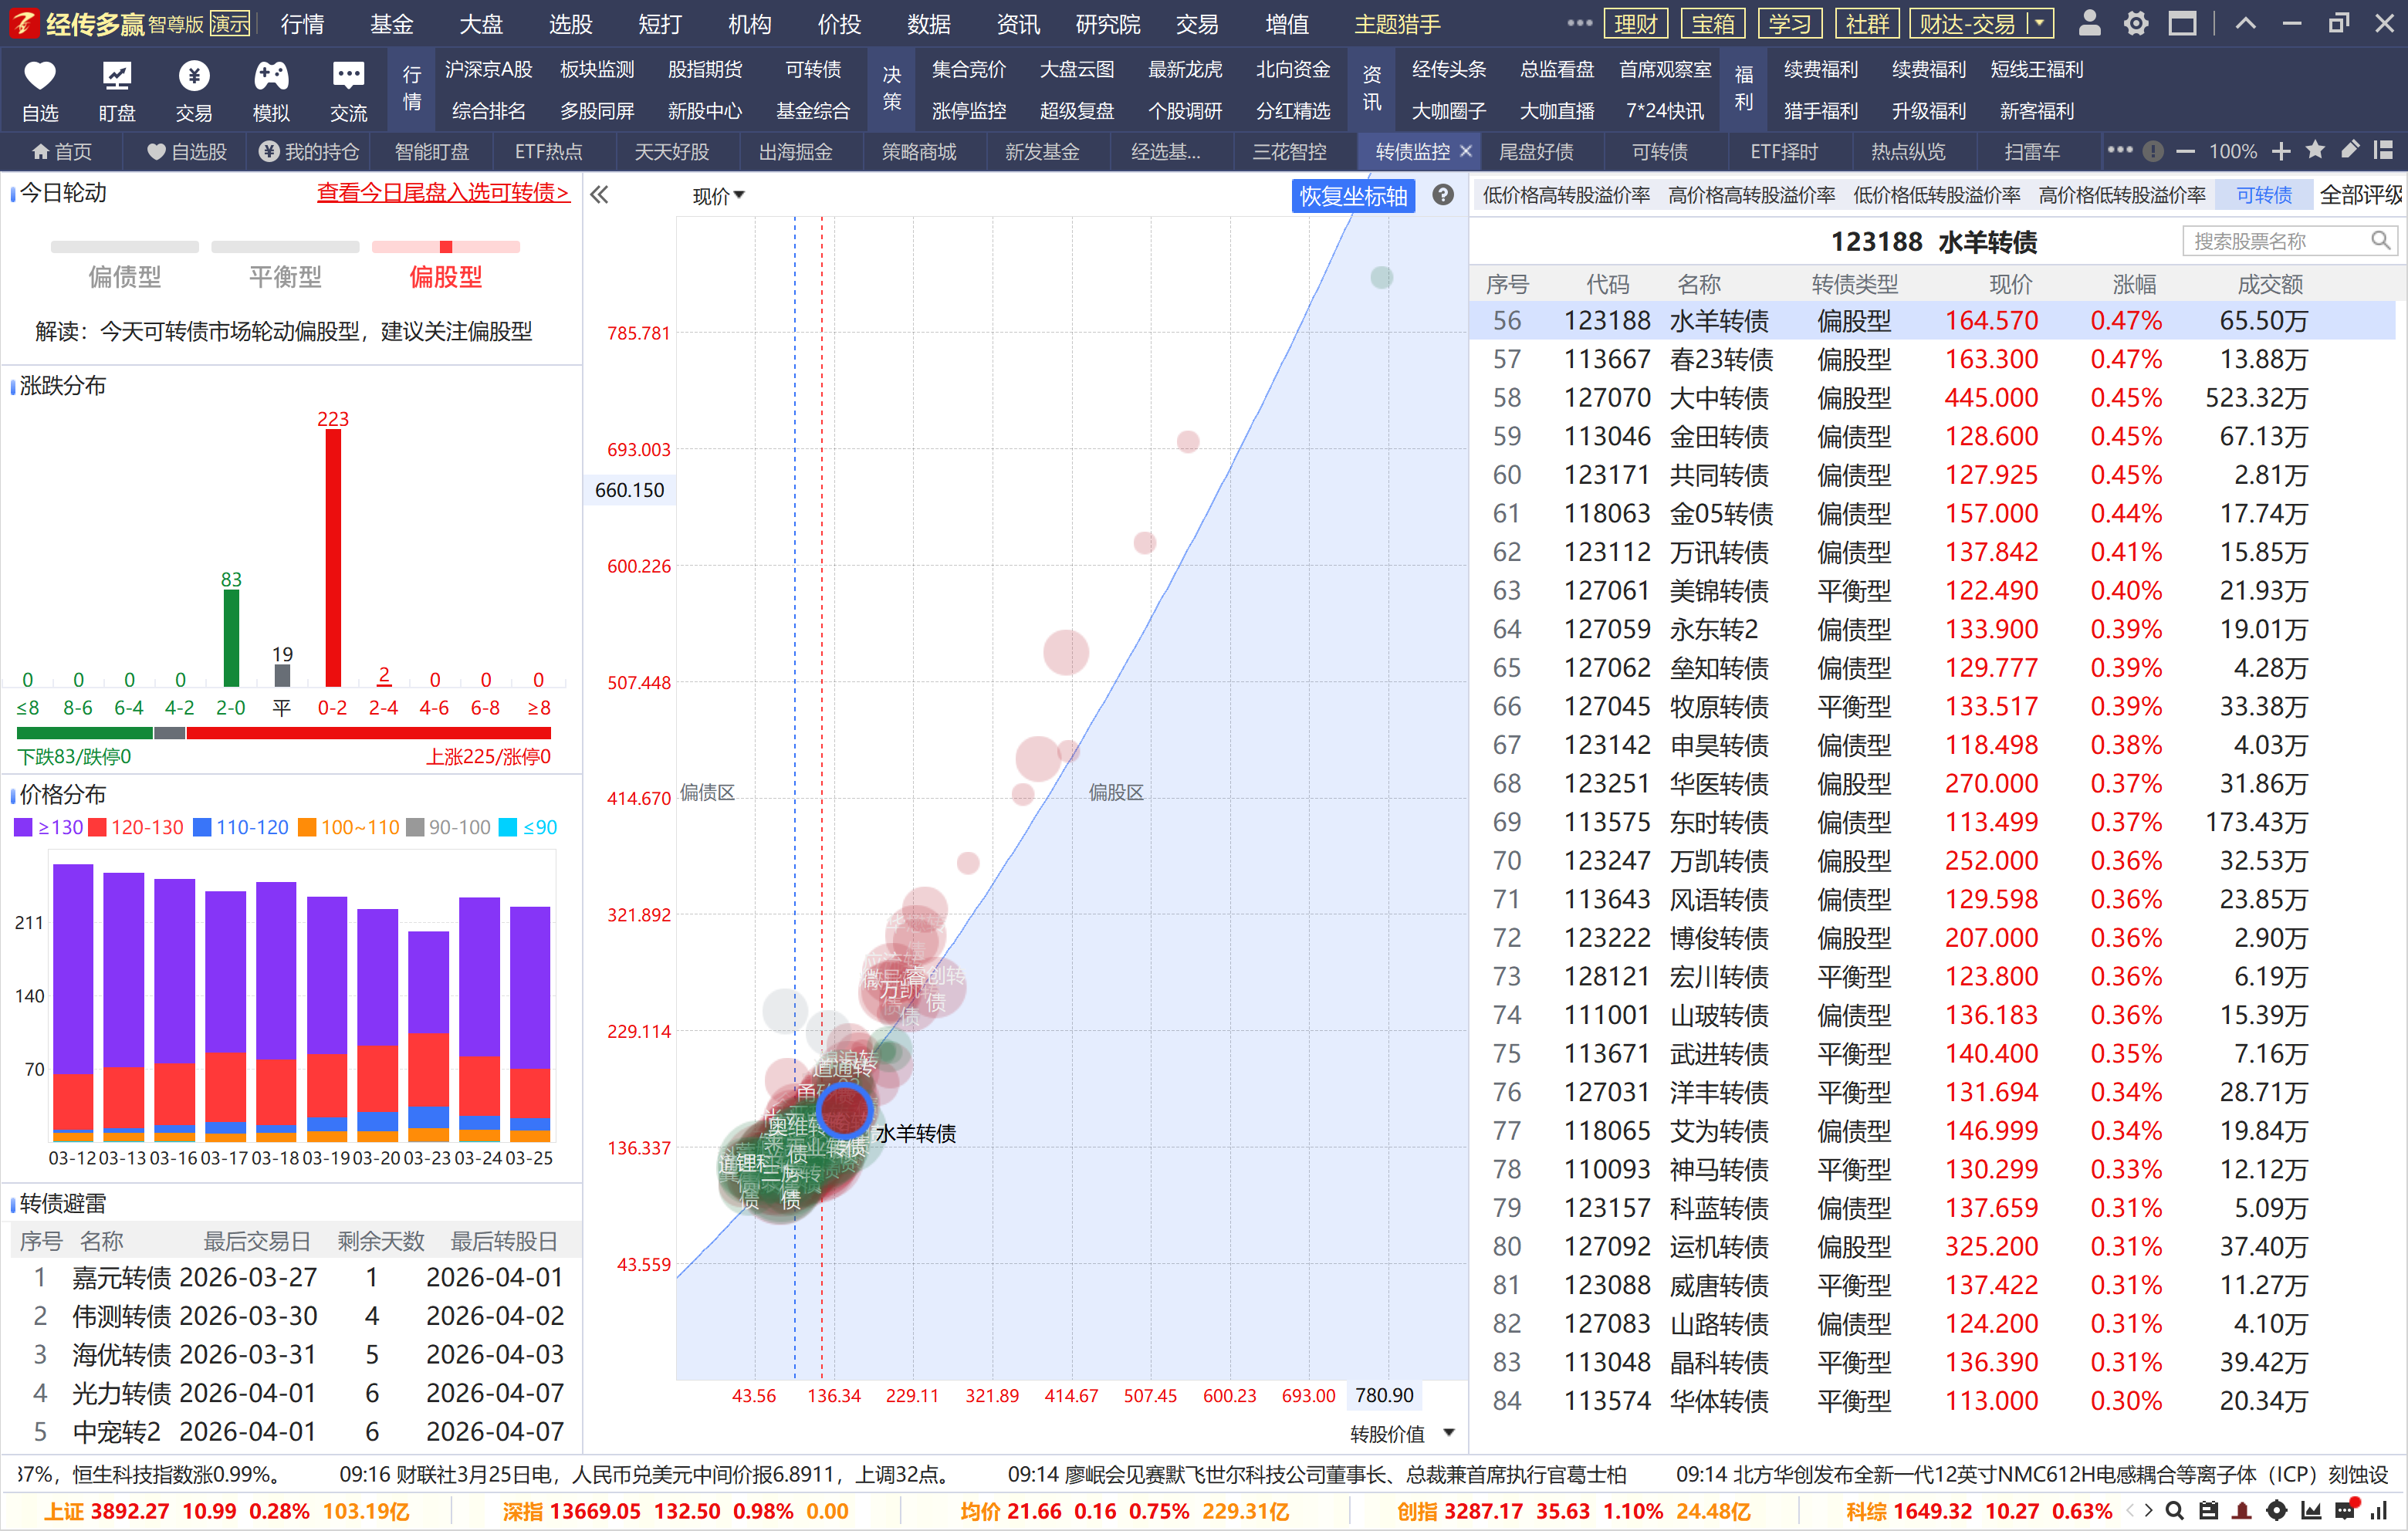Open the message icon in status bar
The image size is (2408, 1531).
2344,1510
